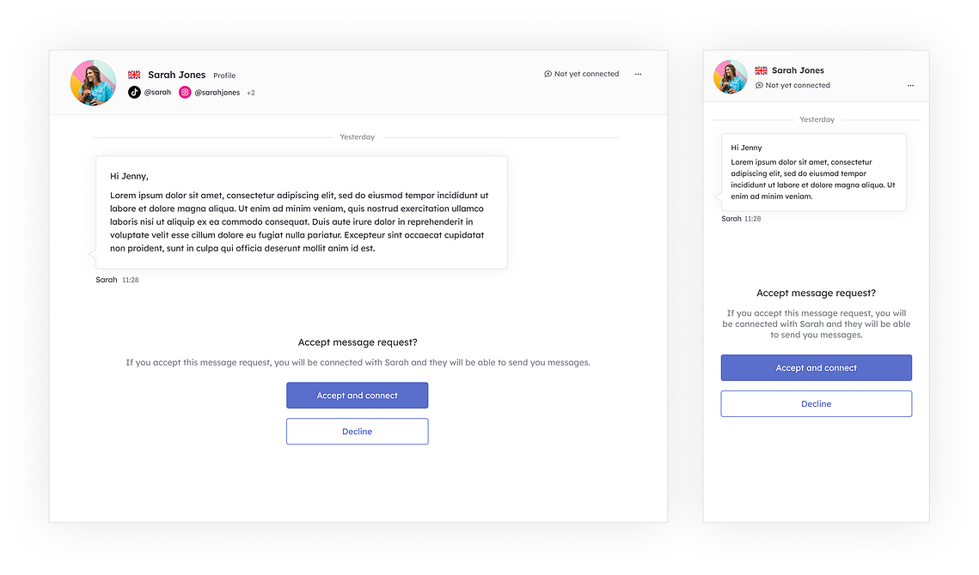This screenshot has width=979, height=575.
Task: Open the three-dot menu in the desktop header
Action: 638,74
